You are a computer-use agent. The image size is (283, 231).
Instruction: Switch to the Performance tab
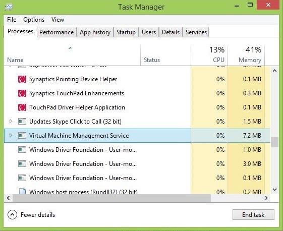(x=56, y=32)
